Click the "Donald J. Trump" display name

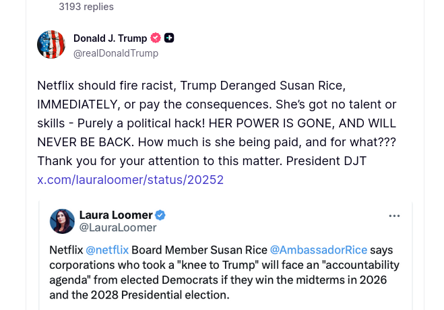110,38
